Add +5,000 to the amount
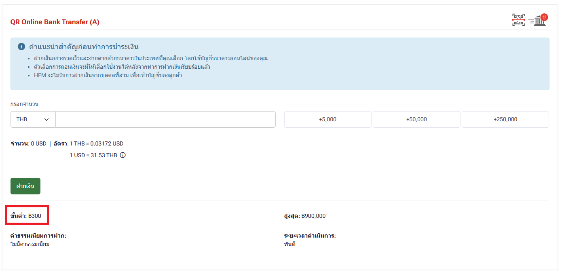The width and height of the screenshot is (562, 274). coord(327,120)
